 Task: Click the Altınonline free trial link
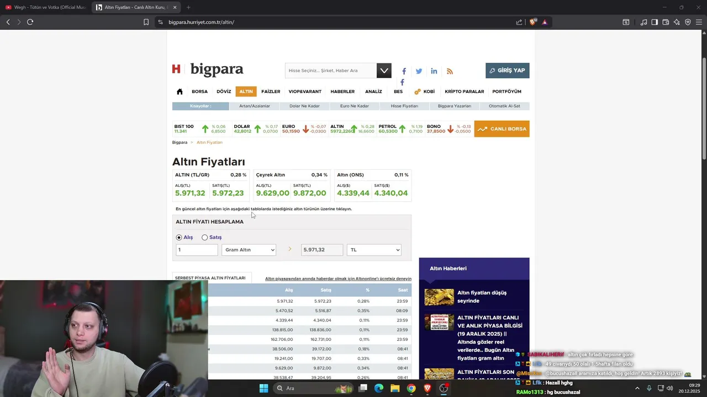coord(338,278)
